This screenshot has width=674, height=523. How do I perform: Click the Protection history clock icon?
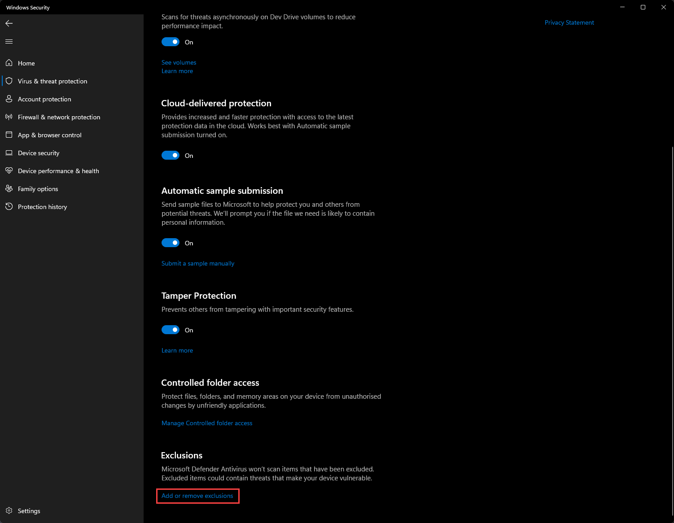click(9, 207)
